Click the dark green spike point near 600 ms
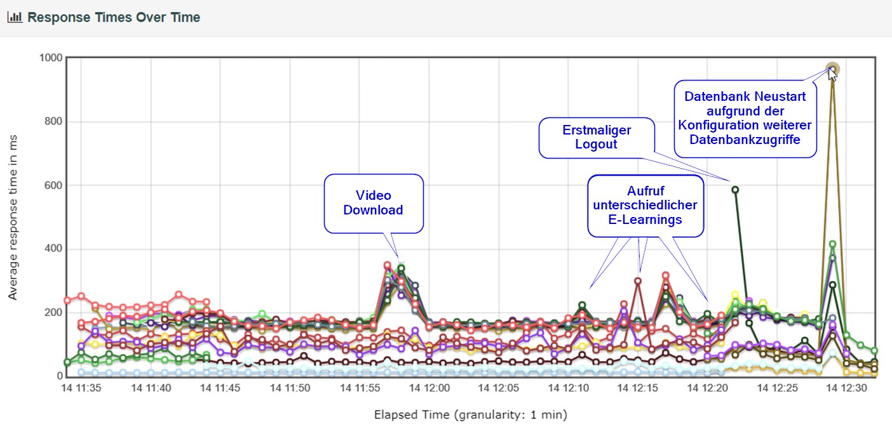Image resolution: width=892 pixels, height=427 pixels. tap(735, 189)
